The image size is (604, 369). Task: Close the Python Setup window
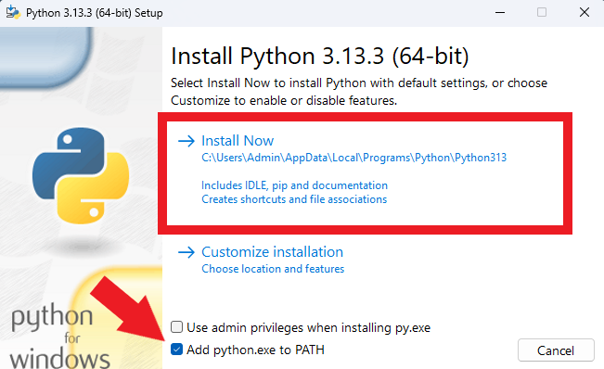(x=584, y=12)
